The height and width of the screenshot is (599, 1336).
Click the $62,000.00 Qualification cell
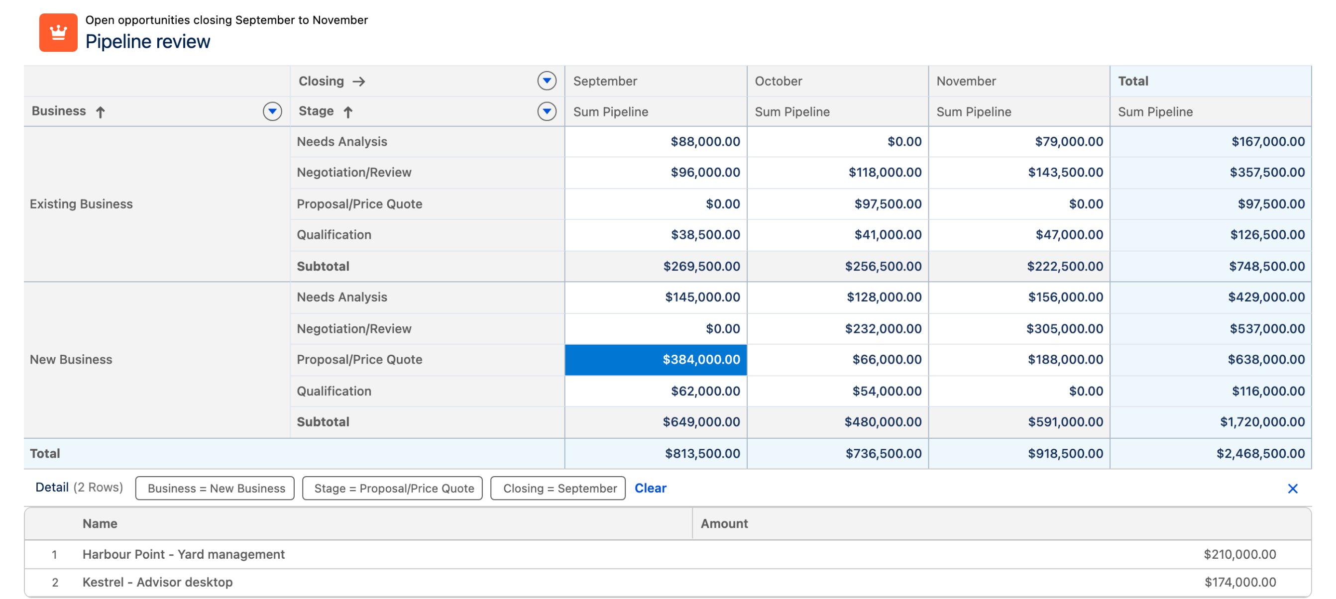click(x=656, y=391)
